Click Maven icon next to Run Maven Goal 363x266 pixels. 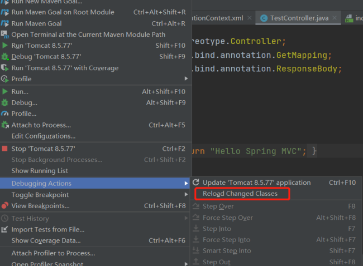(x=5, y=23)
